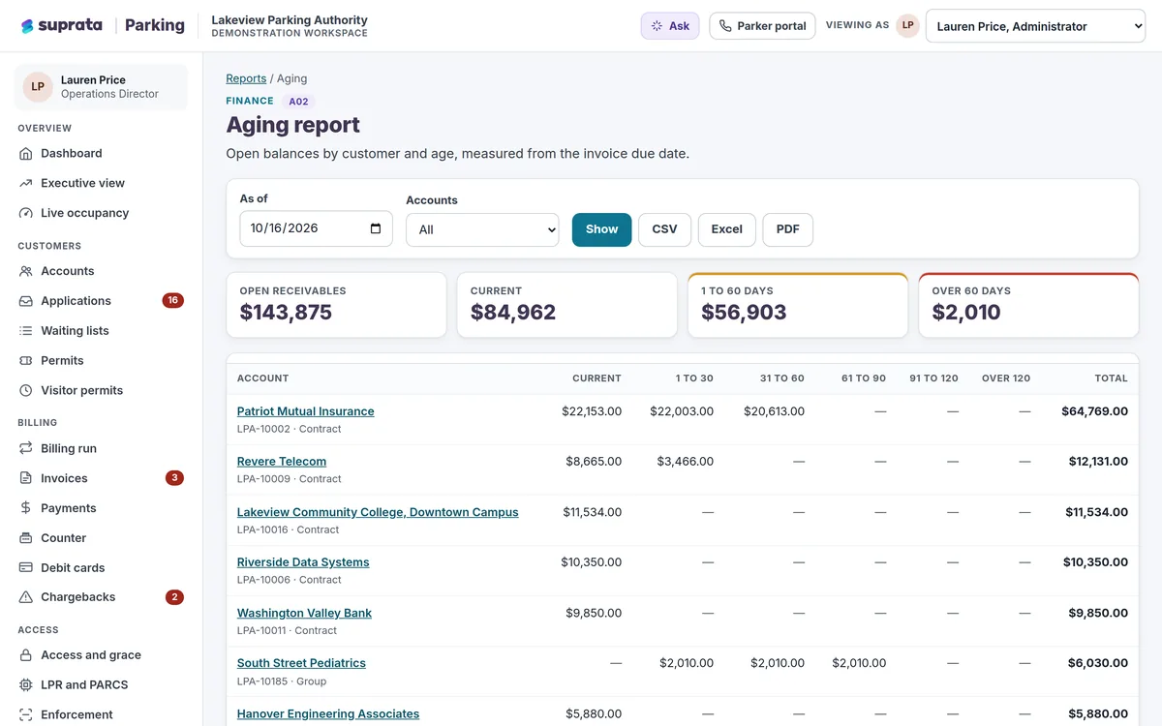Click the $64,769.00 total cell
Image resolution: width=1162 pixels, height=726 pixels.
[1094, 411]
